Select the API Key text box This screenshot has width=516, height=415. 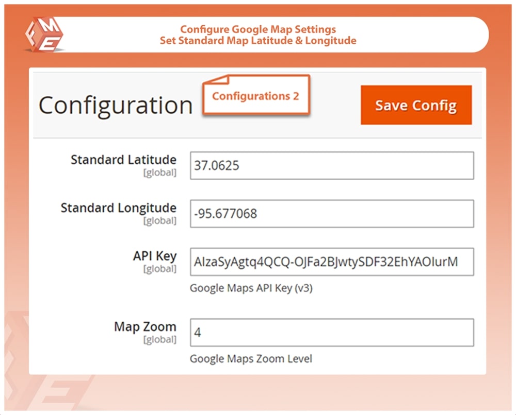click(331, 262)
